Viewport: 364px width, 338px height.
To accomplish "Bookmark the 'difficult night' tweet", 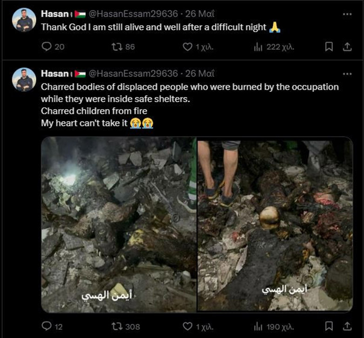I will click(x=329, y=47).
